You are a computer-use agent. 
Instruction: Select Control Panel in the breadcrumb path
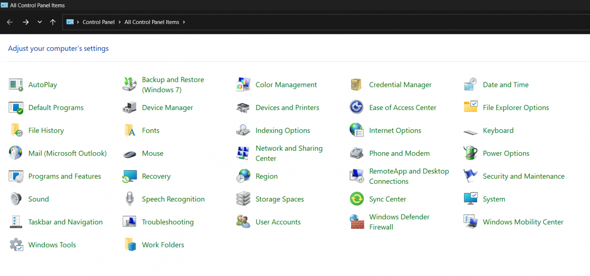(98, 22)
